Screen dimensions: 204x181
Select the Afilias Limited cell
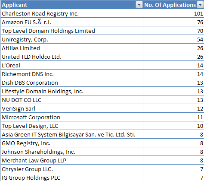tap(72, 48)
